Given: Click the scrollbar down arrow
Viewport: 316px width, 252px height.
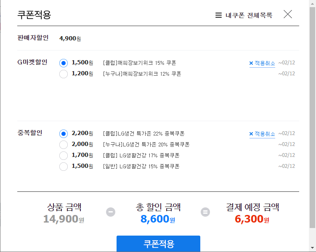Looking at the screenshot, I should [x=312, y=248].
